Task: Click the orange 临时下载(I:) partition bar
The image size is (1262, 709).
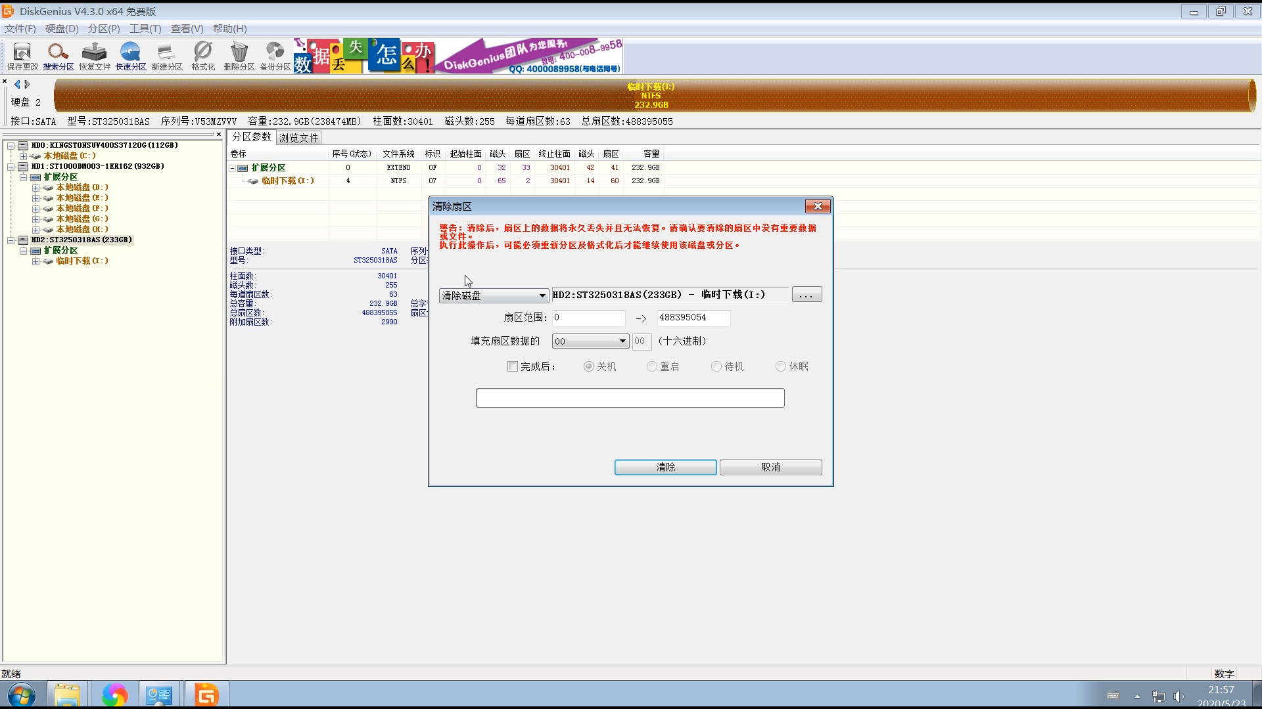Action: [651, 96]
